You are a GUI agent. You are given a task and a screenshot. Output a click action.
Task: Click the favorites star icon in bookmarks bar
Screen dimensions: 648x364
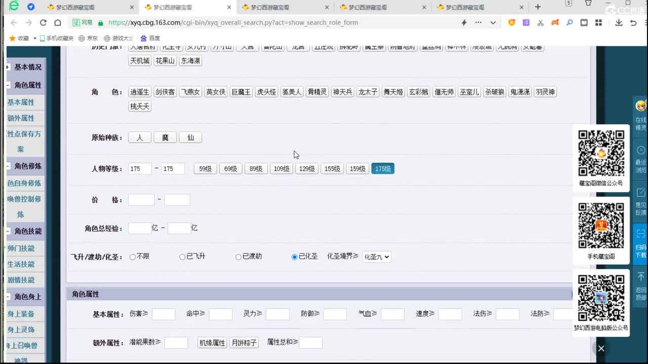pyautogui.click(x=13, y=38)
